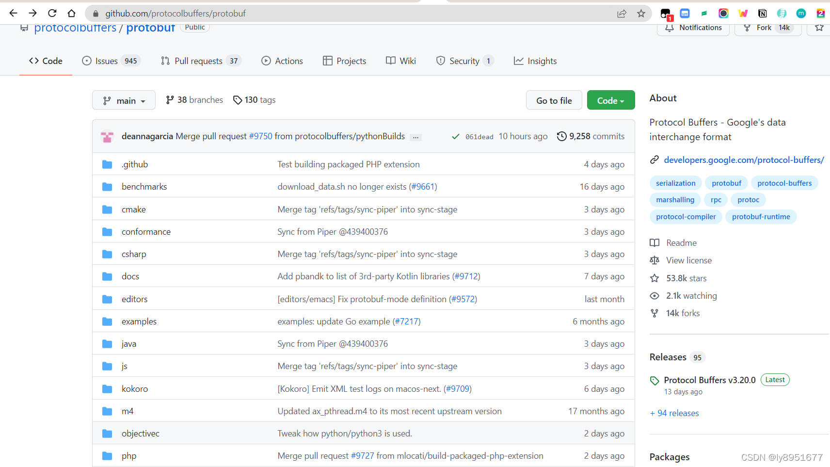Viewport: 830px width, 467px height.
Task: Open the Issues tab
Action: pyautogui.click(x=111, y=61)
